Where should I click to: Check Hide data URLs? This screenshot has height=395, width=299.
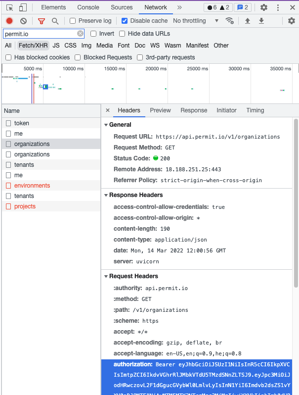(122, 34)
